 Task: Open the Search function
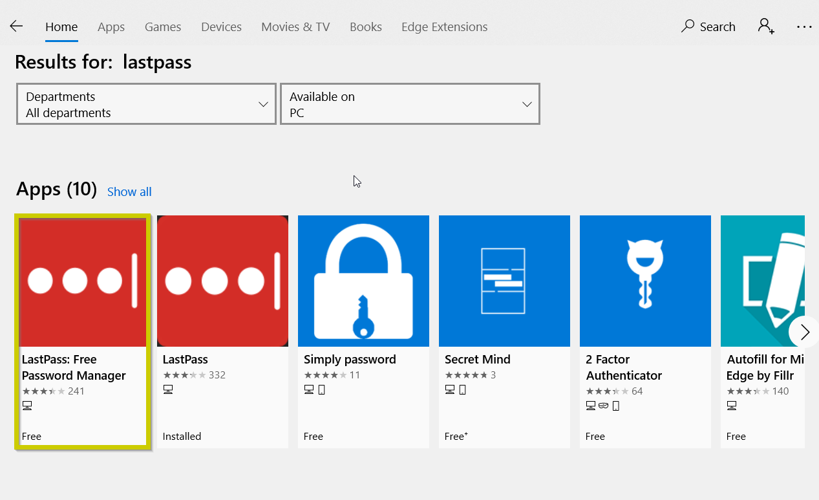point(708,27)
